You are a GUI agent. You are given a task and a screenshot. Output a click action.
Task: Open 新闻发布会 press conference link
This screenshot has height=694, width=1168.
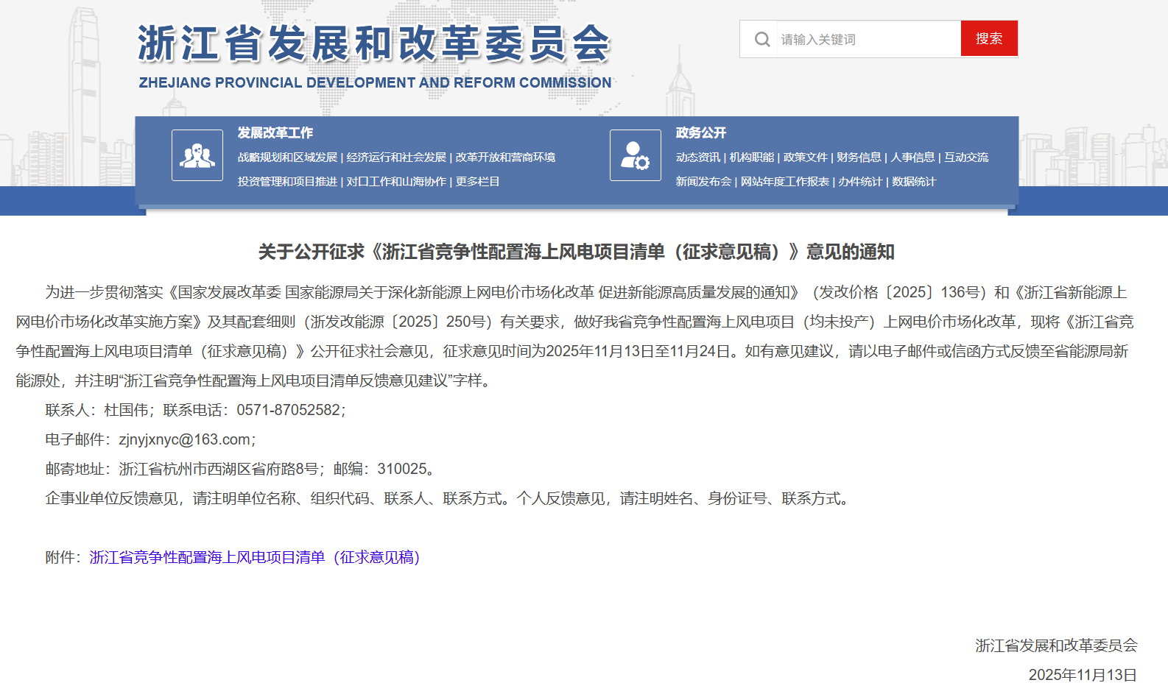coord(703,182)
